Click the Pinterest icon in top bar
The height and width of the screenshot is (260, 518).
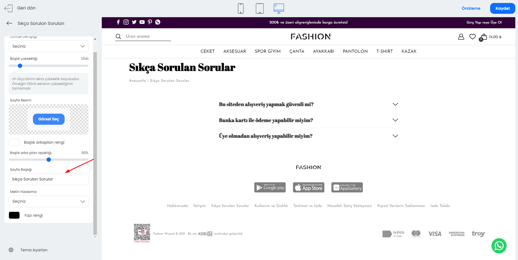(x=150, y=22)
